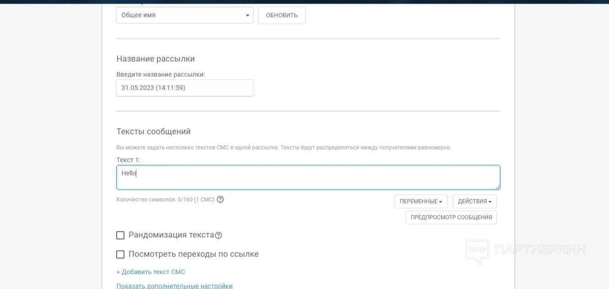609x289 pixels.
Task: Click the ПАРТНЕРКИН watermark text
Action: tap(540, 250)
